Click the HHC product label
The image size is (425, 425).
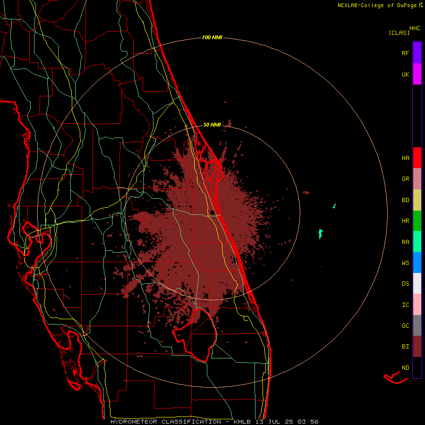point(415,28)
